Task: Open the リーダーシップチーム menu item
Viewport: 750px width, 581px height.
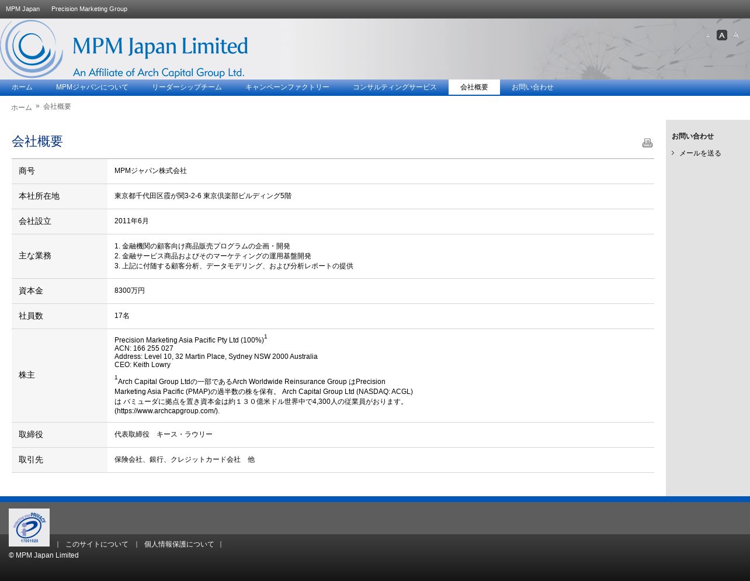Action: [x=187, y=87]
